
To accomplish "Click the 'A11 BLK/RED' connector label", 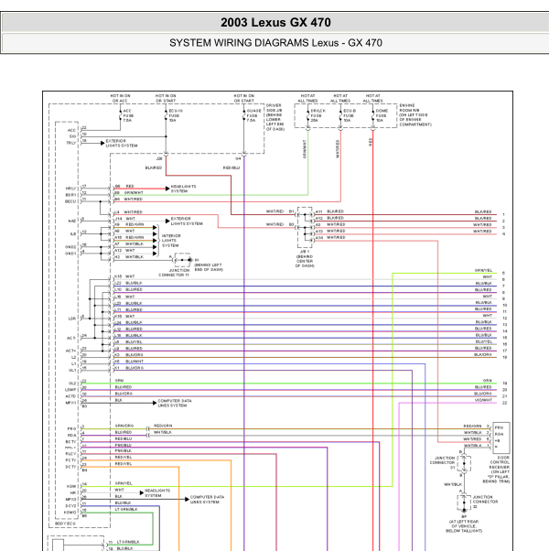I will 329,211.
